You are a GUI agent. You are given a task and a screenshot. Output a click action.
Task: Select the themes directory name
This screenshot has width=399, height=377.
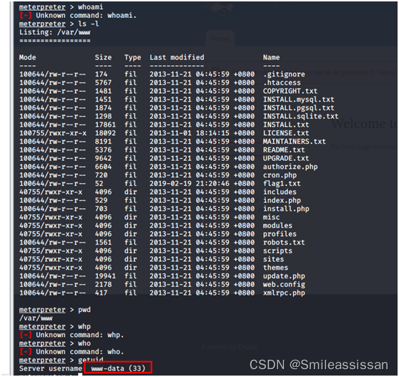(275, 268)
